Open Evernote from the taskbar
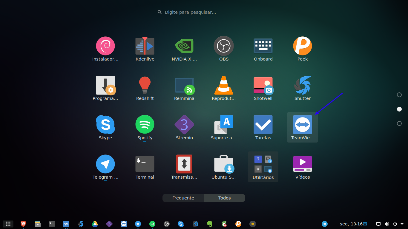Screen dimensions: 408x229 tap(210, 224)
